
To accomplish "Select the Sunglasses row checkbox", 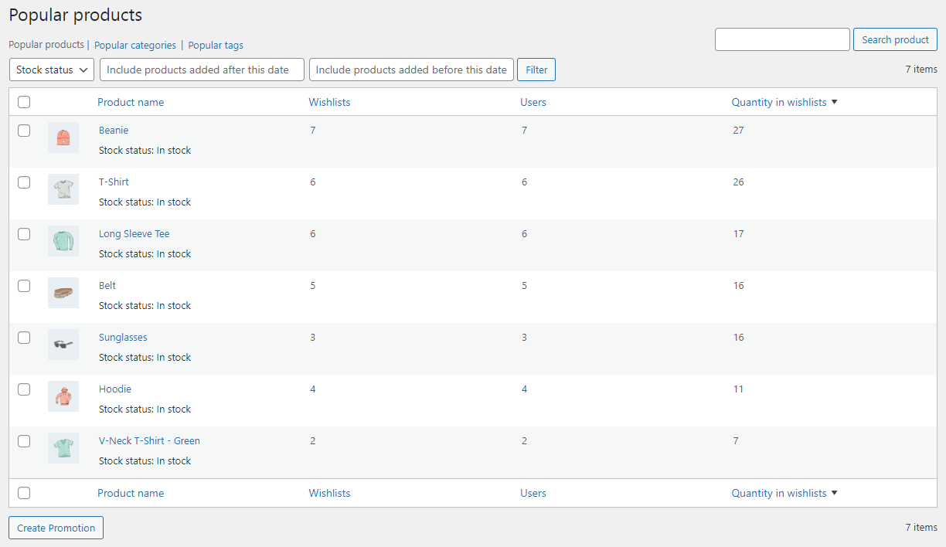I will click(x=24, y=338).
